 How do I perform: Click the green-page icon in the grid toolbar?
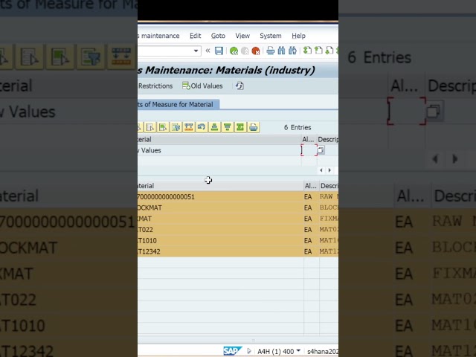coord(163,127)
